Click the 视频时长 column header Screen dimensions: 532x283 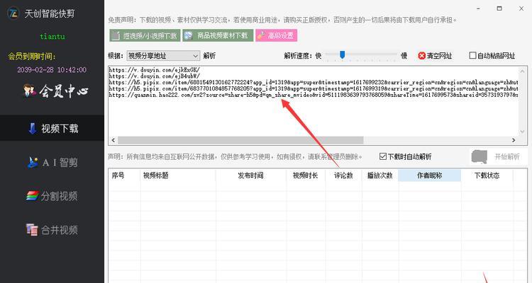[305, 175]
